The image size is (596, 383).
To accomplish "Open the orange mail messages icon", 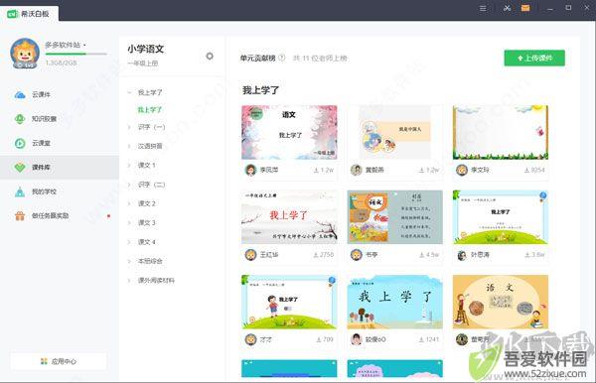I will pos(525,8).
